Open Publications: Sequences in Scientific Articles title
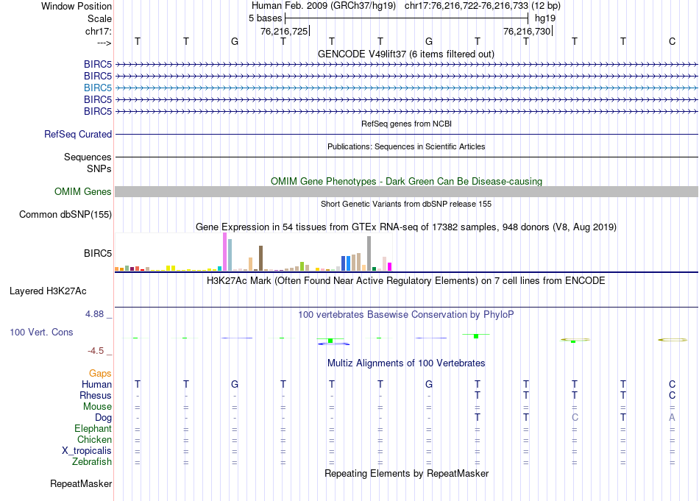The width and height of the screenshot is (699, 501). click(x=406, y=146)
